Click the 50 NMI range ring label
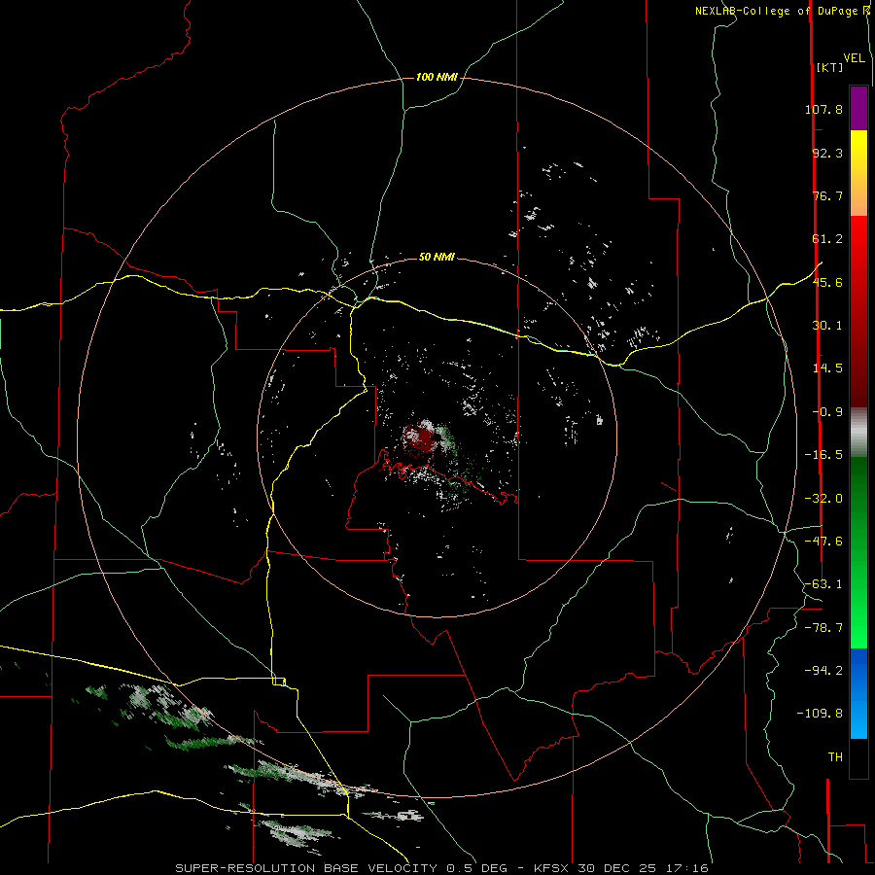This screenshot has width=875, height=875. [437, 257]
